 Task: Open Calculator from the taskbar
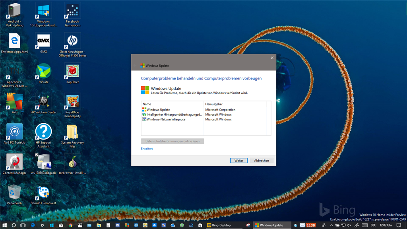pyautogui.click(x=108, y=225)
